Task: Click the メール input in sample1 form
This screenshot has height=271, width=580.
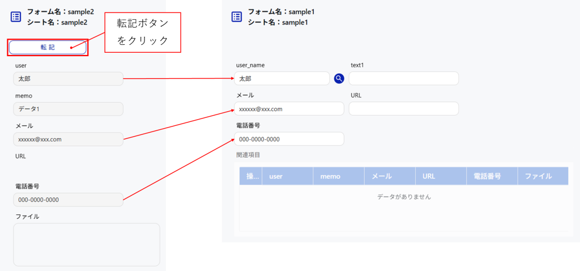Action: click(x=289, y=109)
